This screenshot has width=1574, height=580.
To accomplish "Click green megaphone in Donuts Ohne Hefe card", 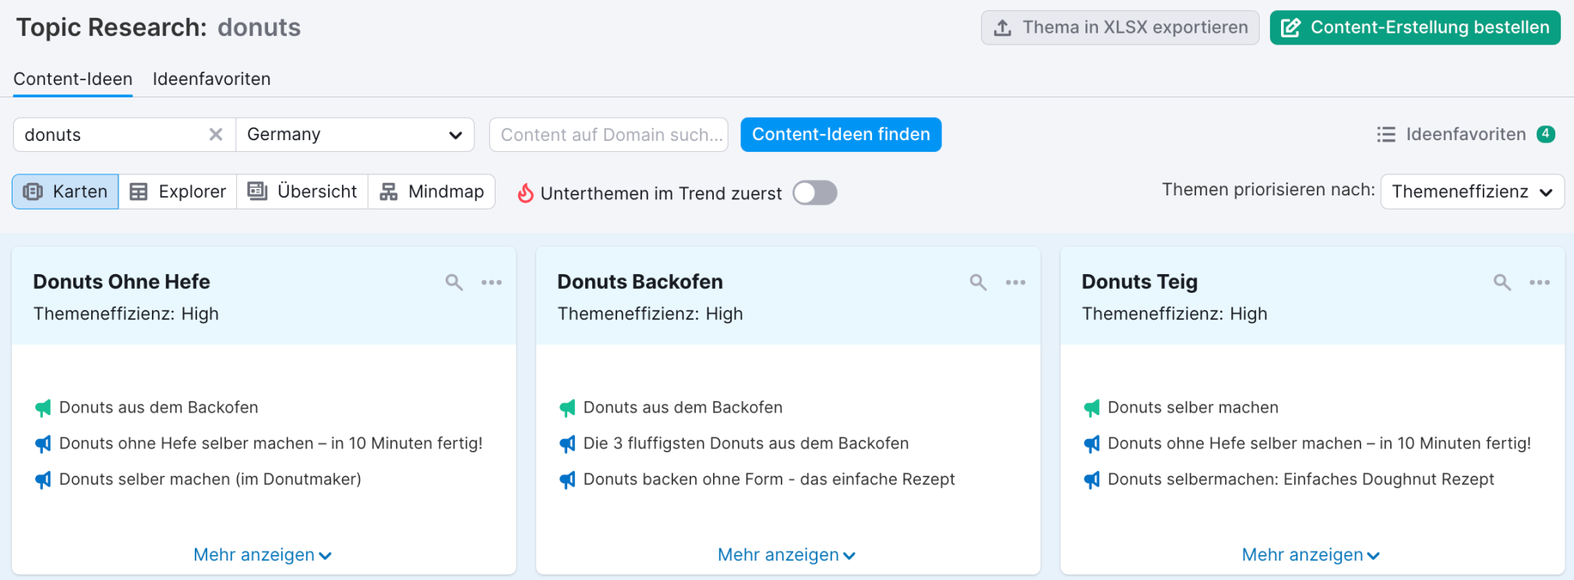I will 43,408.
